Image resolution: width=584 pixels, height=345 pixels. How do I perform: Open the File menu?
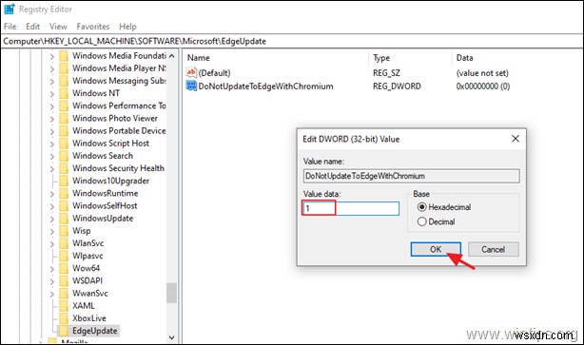[10, 27]
